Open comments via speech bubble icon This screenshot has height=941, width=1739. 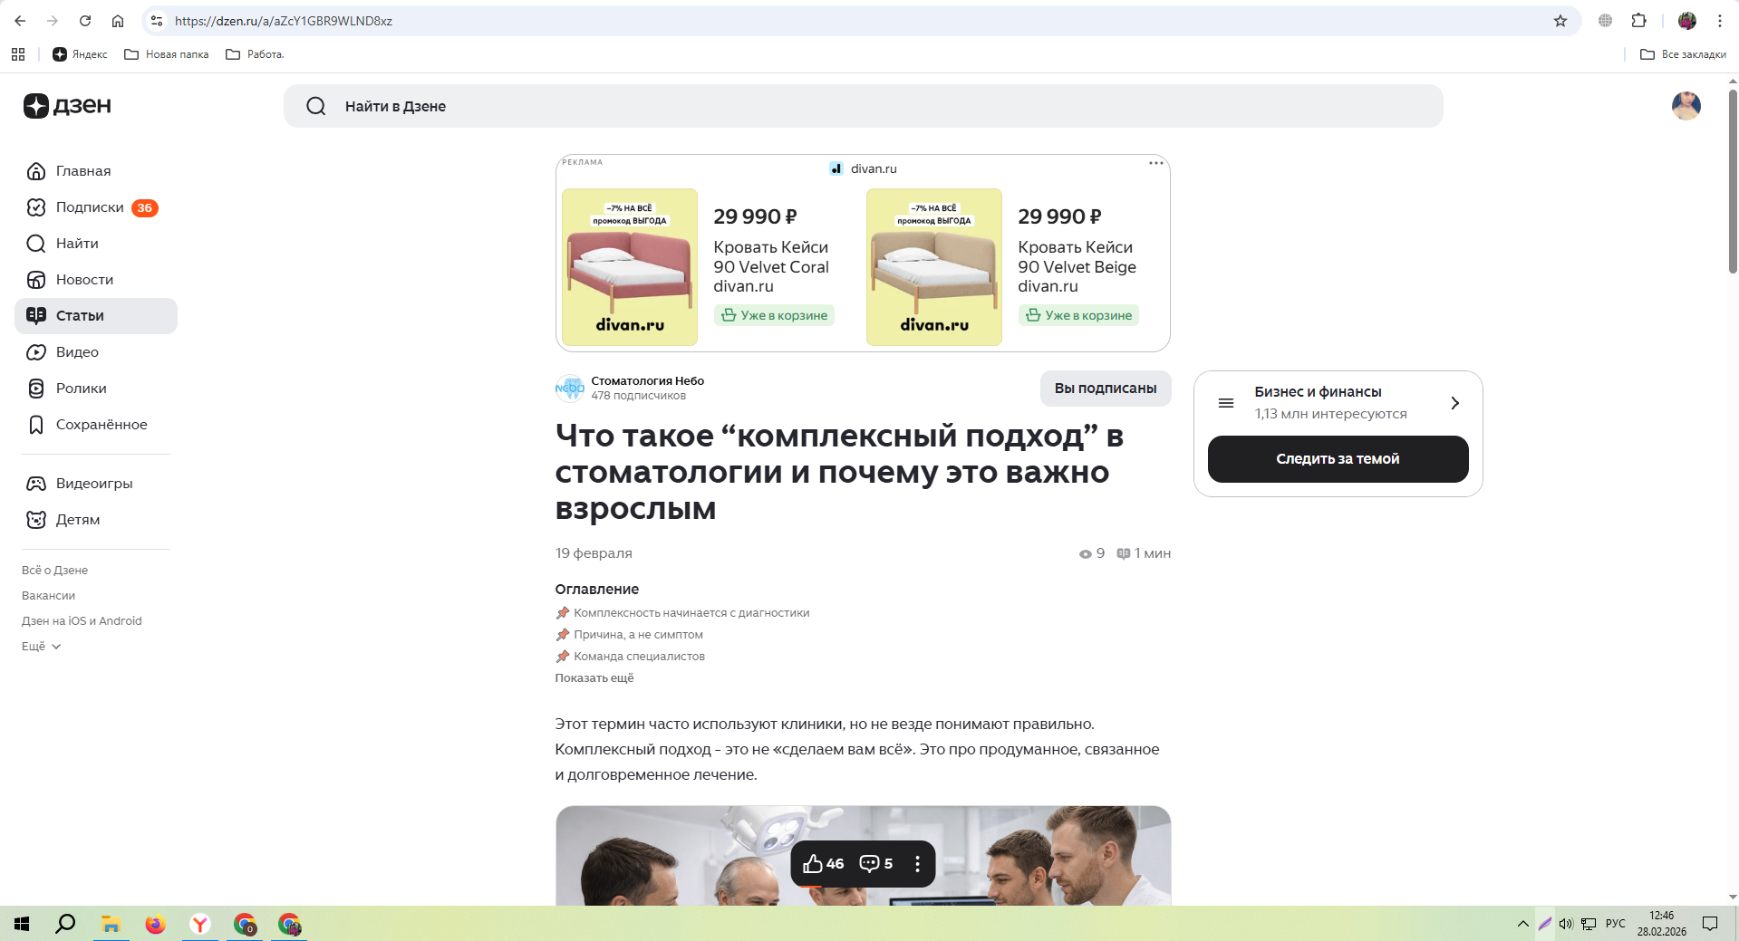876,864
